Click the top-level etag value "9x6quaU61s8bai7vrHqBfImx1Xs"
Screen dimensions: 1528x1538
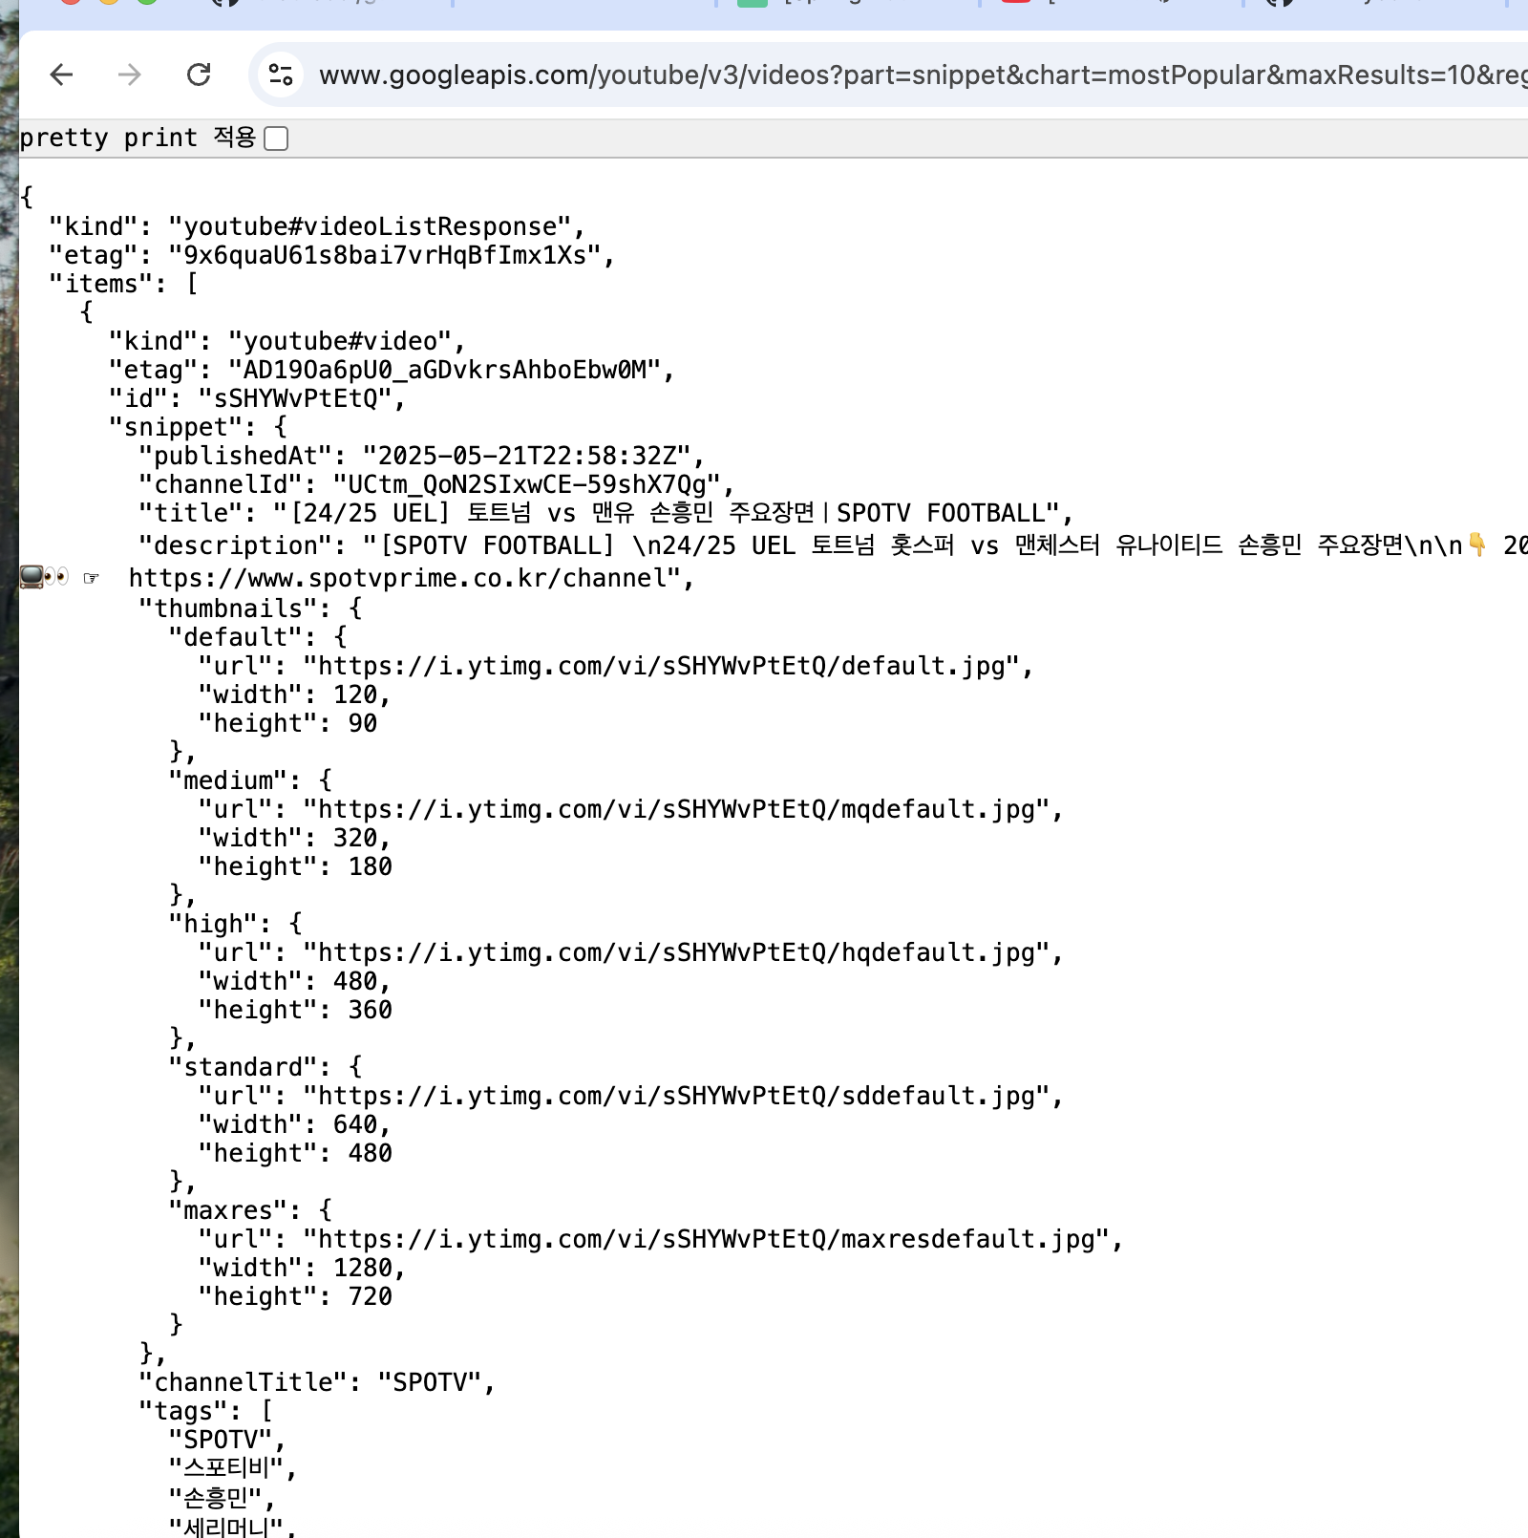coord(385,255)
